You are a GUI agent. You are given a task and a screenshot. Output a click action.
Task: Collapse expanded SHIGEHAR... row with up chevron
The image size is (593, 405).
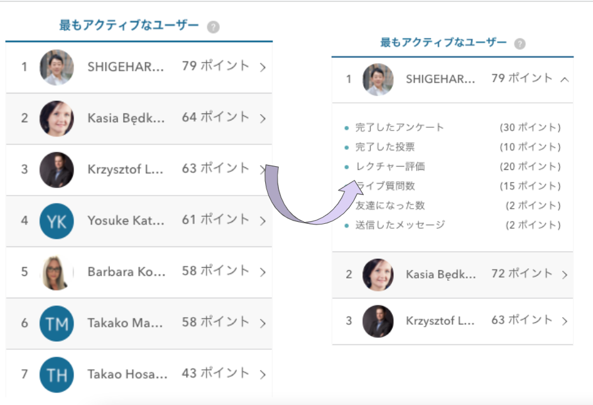point(564,80)
